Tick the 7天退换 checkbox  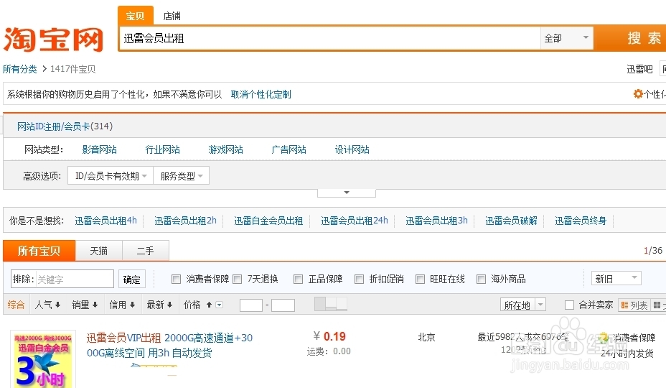[237, 279]
